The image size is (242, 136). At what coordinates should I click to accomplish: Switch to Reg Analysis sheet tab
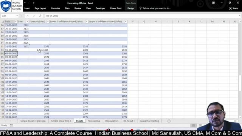click(112, 121)
